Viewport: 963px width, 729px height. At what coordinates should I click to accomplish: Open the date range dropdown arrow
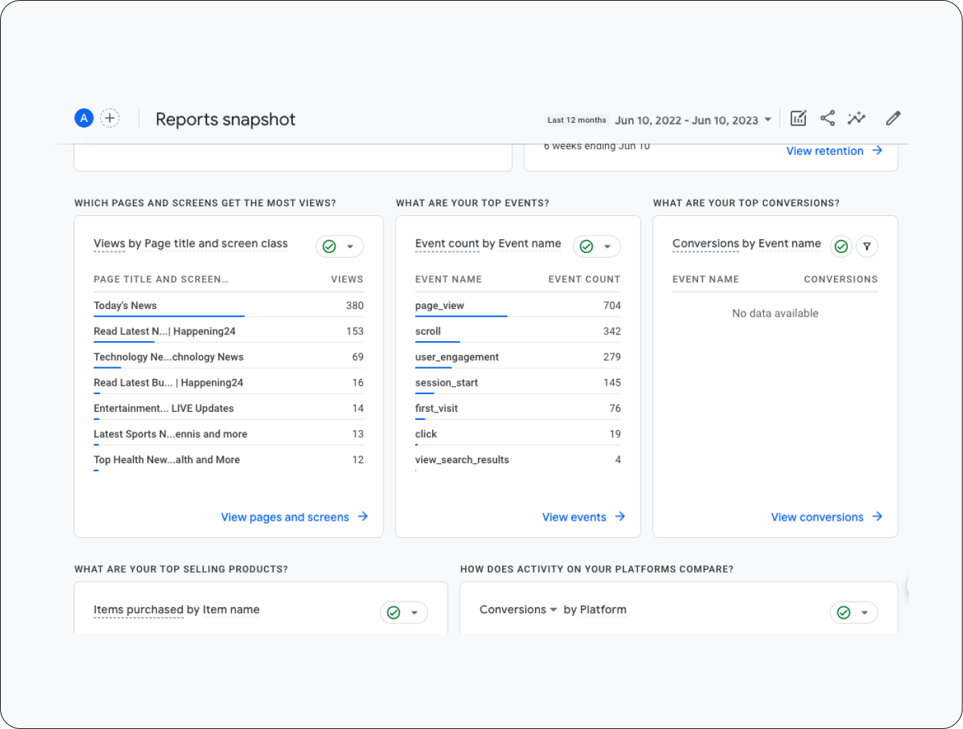click(x=768, y=119)
